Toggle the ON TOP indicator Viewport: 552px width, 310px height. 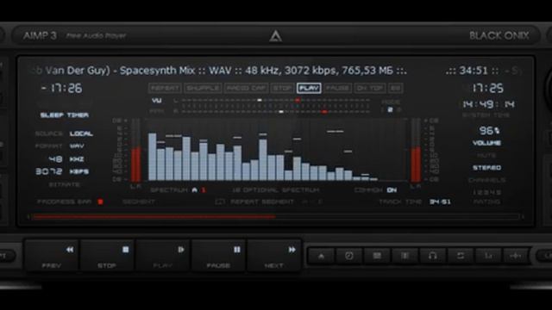pyautogui.click(x=370, y=88)
